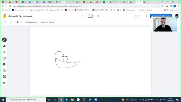The width and height of the screenshot is (181, 102).
Task: Add a sticky note
Action: [x=4, y=58]
